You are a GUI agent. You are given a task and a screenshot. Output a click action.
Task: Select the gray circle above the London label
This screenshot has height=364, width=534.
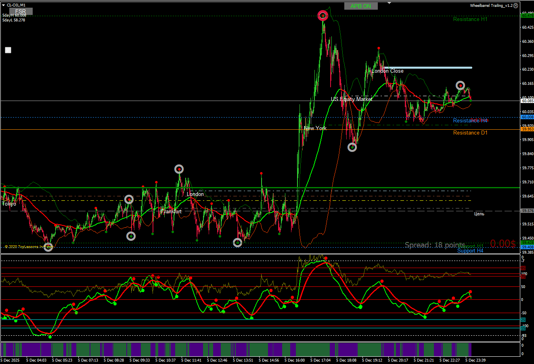pyautogui.click(x=179, y=169)
